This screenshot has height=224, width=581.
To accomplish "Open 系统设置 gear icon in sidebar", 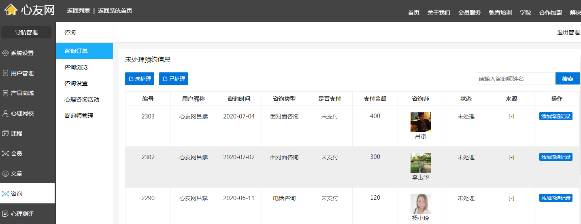I will [x=5, y=53].
